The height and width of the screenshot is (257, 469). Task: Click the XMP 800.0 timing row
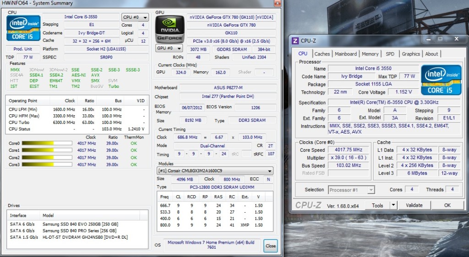(215, 225)
